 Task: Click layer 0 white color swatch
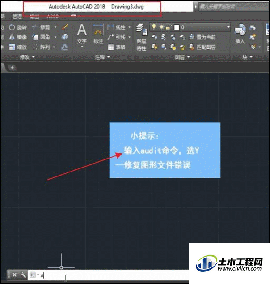pyautogui.click(x=177, y=27)
